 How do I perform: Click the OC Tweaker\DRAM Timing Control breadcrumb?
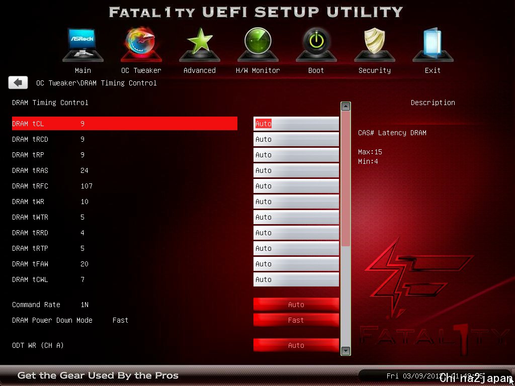pyautogui.click(x=96, y=83)
